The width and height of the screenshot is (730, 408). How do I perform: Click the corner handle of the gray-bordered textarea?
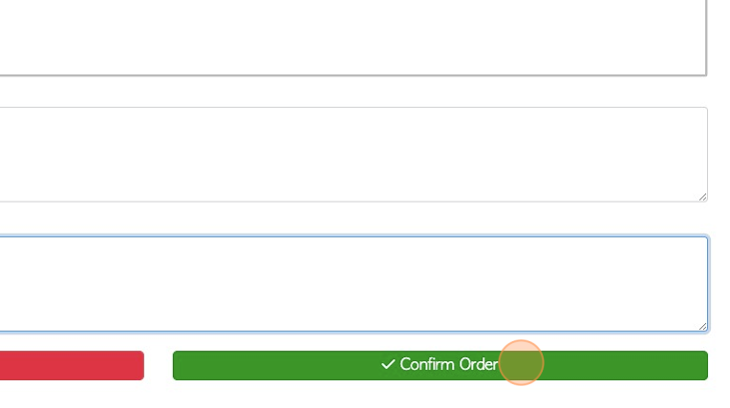[702, 197]
